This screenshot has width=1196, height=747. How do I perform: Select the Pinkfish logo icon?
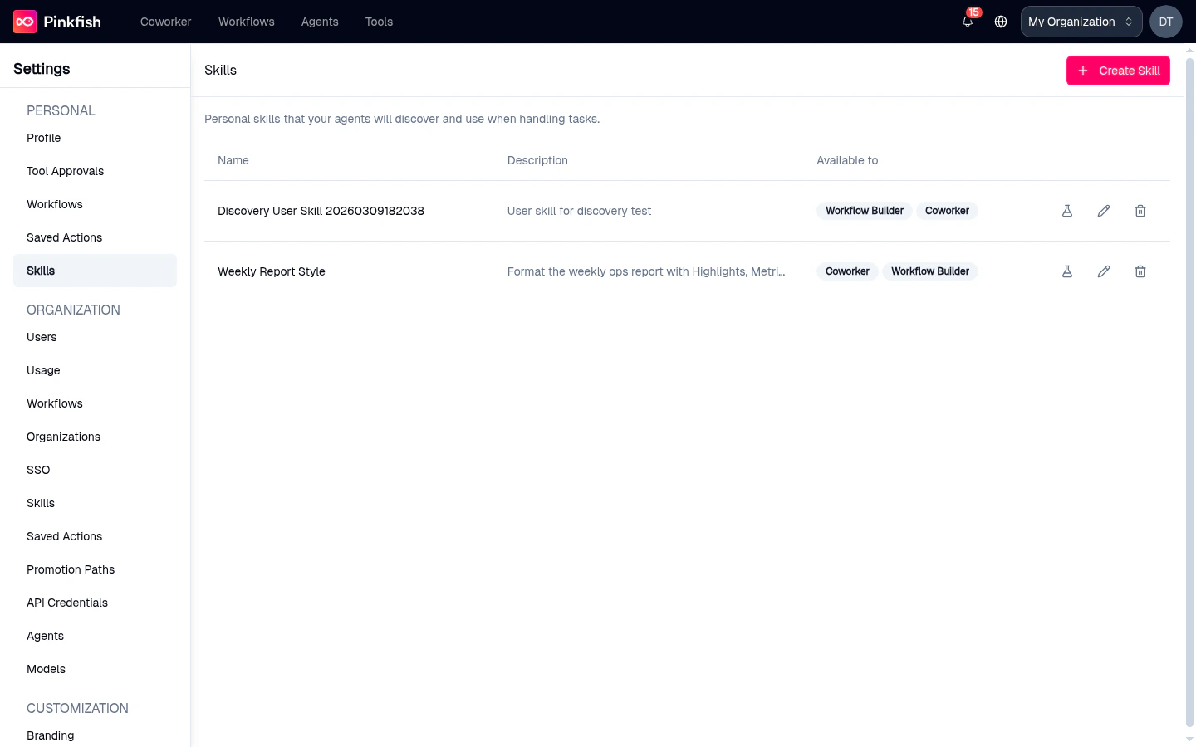tap(24, 21)
